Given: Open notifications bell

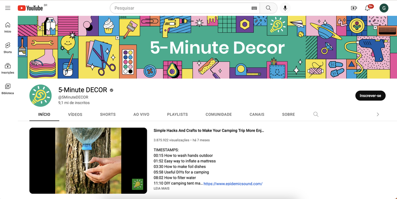Looking at the screenshot, I should 368,8.
